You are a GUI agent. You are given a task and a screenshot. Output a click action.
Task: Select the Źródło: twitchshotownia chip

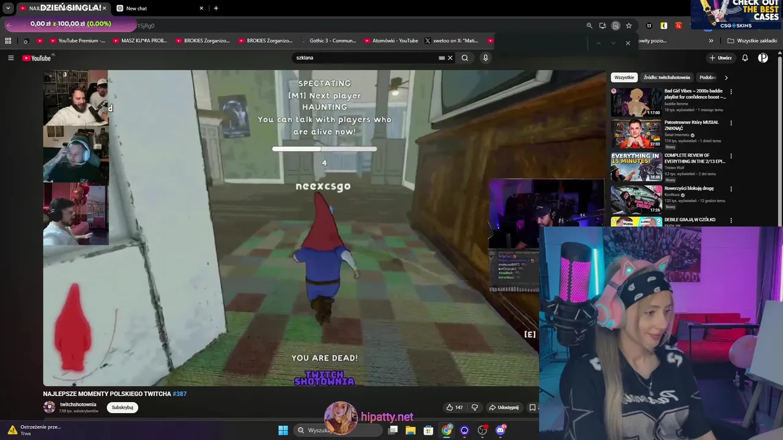pyautogui.click(x=667, y=78)
